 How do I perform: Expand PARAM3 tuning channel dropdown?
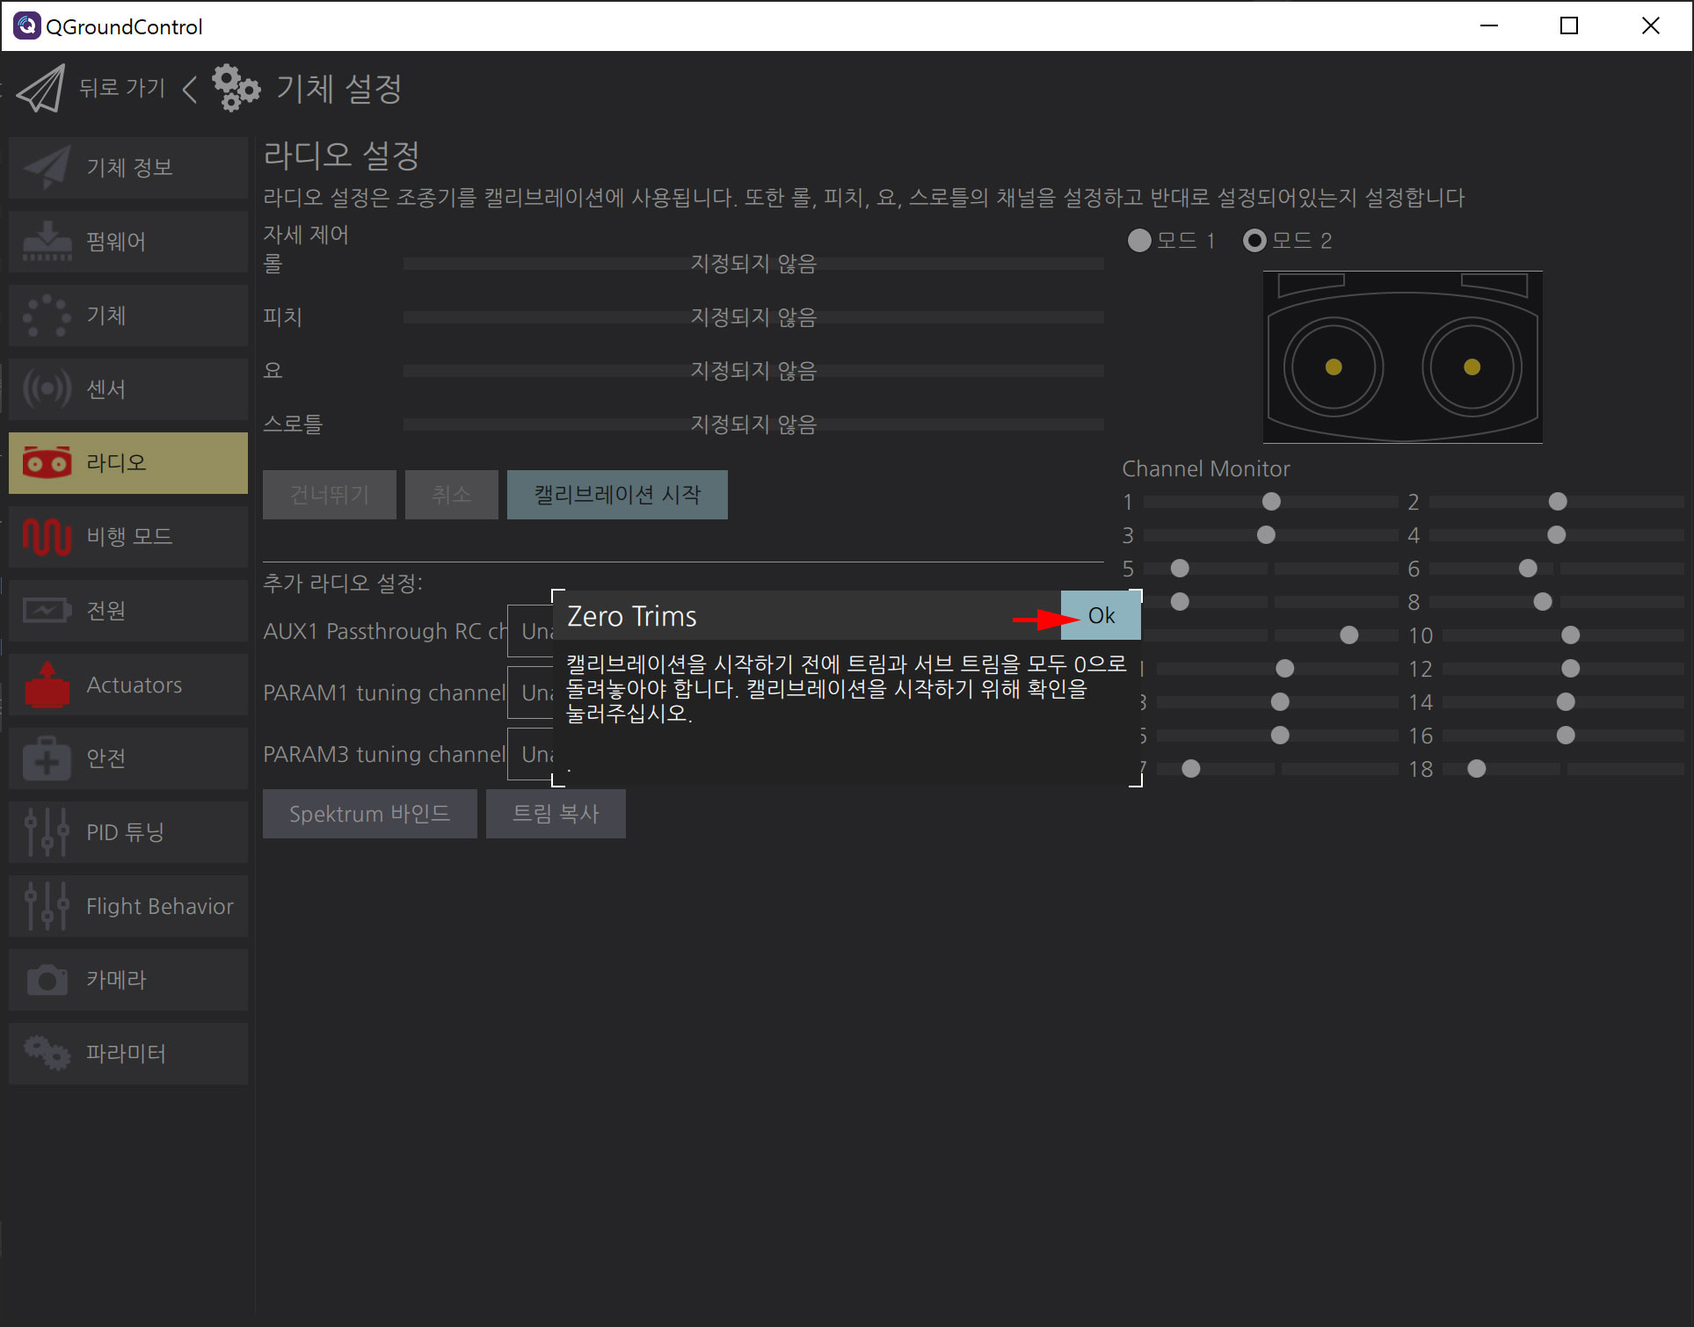coord(530,754)
